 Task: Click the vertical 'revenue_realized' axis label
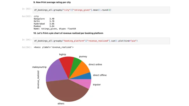[x=38, y=80]
